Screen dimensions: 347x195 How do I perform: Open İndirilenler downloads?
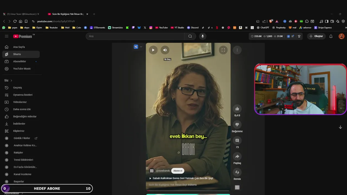pyautogui.click(x=21, y=124)
